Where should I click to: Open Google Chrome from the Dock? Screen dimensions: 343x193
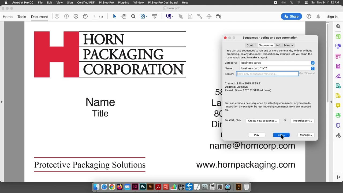[112, 187]
